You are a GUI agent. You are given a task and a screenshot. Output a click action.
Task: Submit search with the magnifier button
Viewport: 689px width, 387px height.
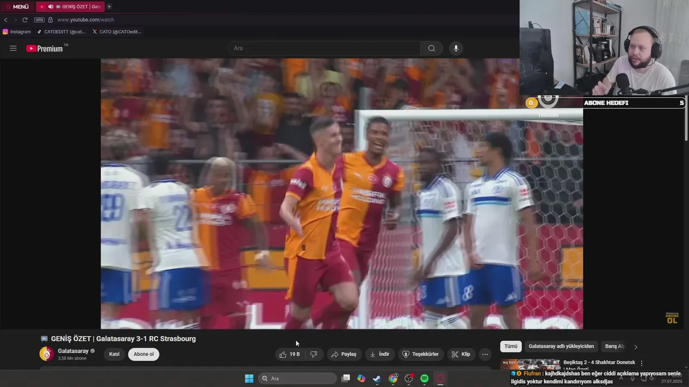click(x=432, y=48)
